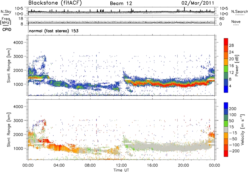Image resolution: width=248 pixels, height=172 pixels.
Task: Click the '200' label on the velocity scale
Action: tap(233, 109)
